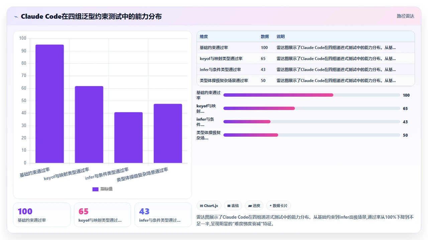
Task: Click the 基础约束通过率 bar in the chart
Action: (x=49, y=104)
